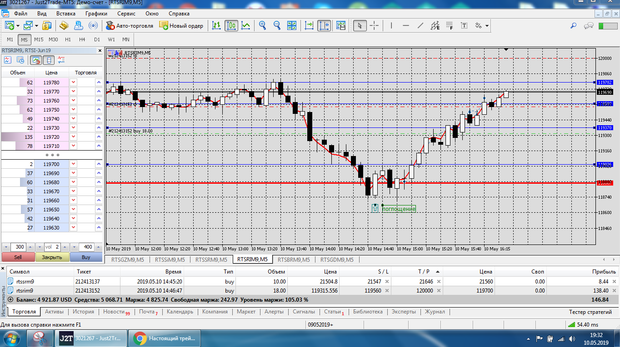Image resolution: width=620 pixels, height=347 pixels.
Task: Open the profiles dropdown arrow
Action: click(x=36, y=26)
